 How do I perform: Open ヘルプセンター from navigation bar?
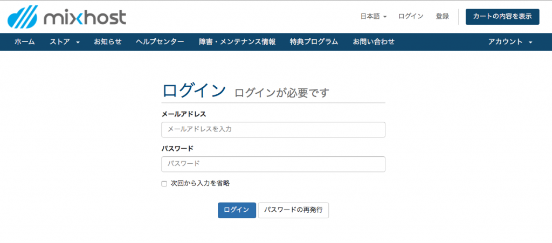160,42
